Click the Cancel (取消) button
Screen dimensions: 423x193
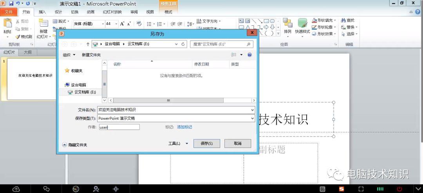tap(238, 143)
